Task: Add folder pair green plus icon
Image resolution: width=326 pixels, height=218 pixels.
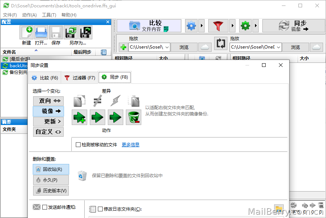Action: tap(124, 47)
